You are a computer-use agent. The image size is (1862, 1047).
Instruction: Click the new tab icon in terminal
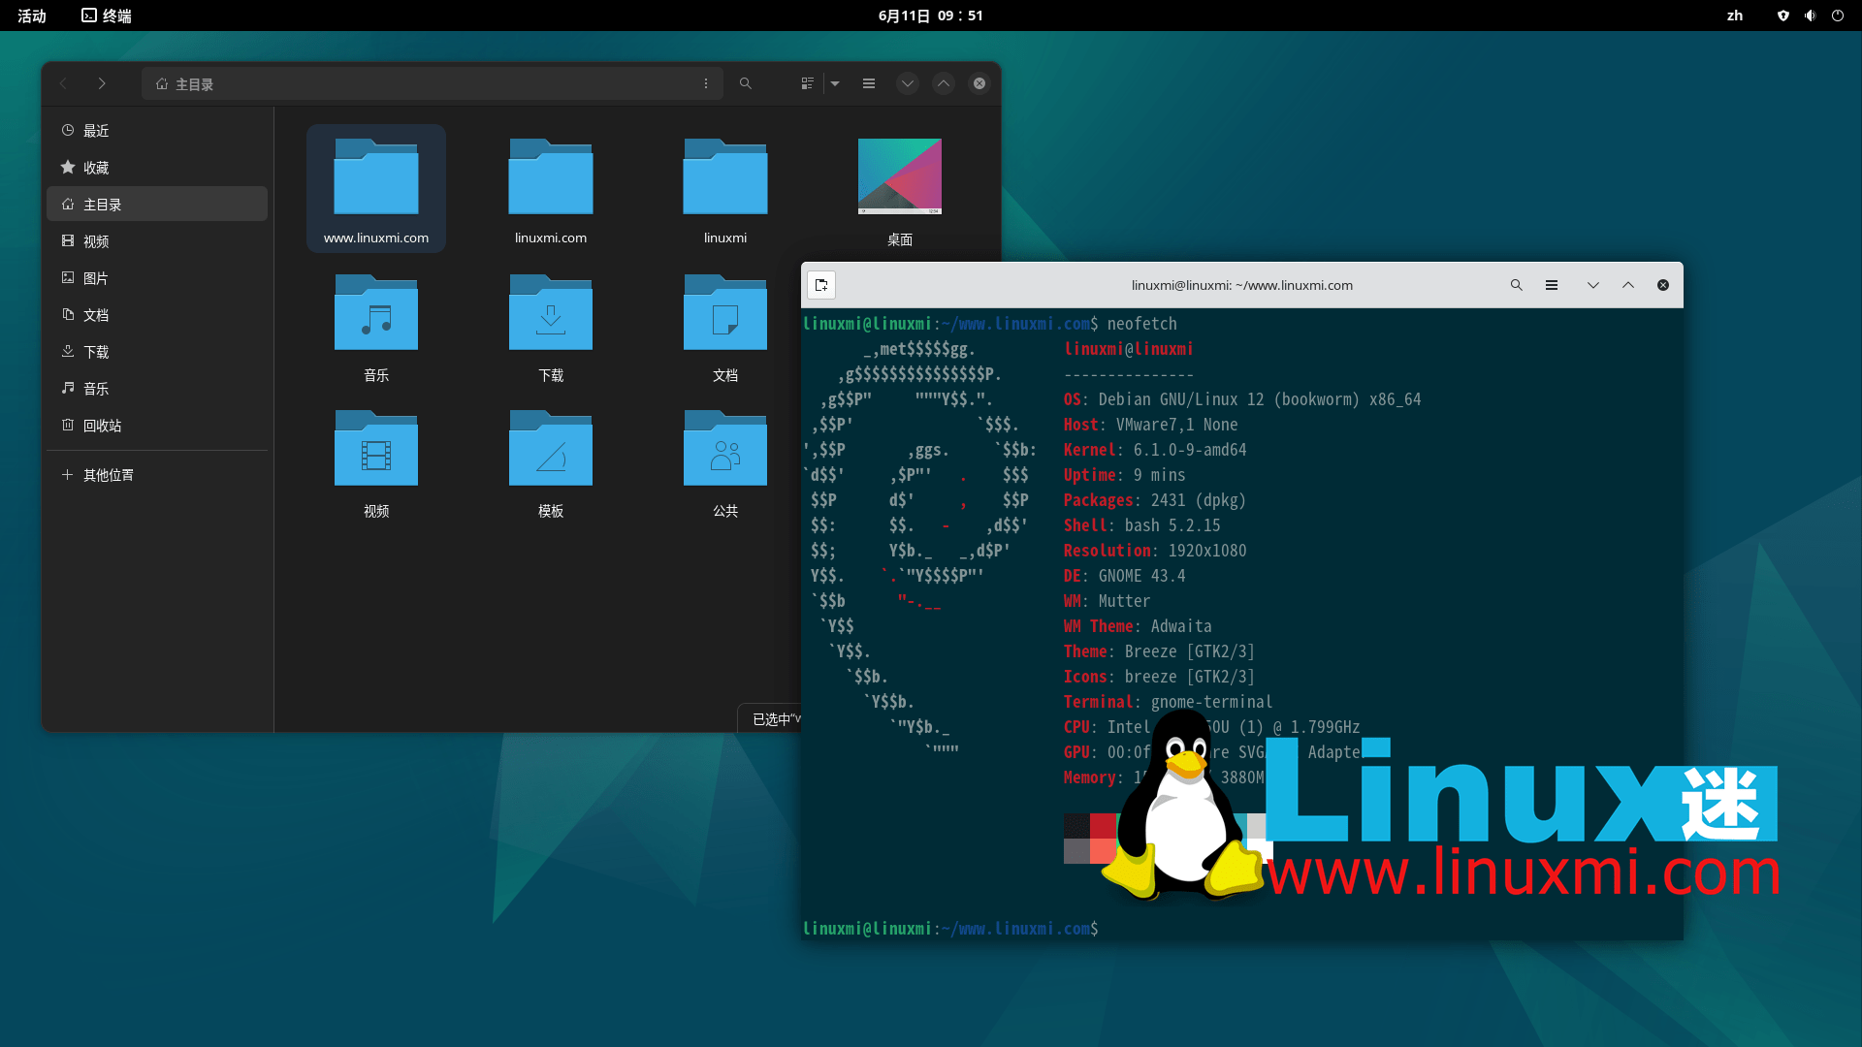click(x=821, y=285)
